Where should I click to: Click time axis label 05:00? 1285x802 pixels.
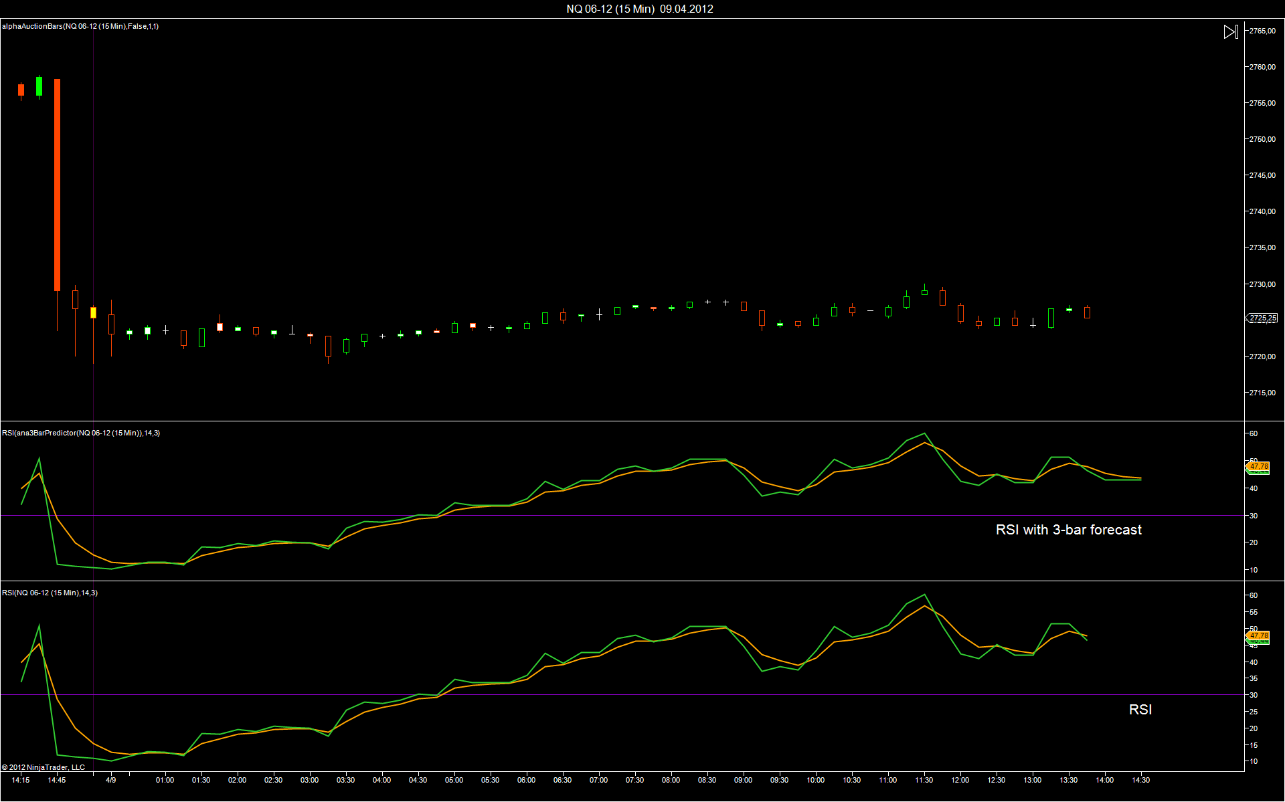[x=454, y=780]
